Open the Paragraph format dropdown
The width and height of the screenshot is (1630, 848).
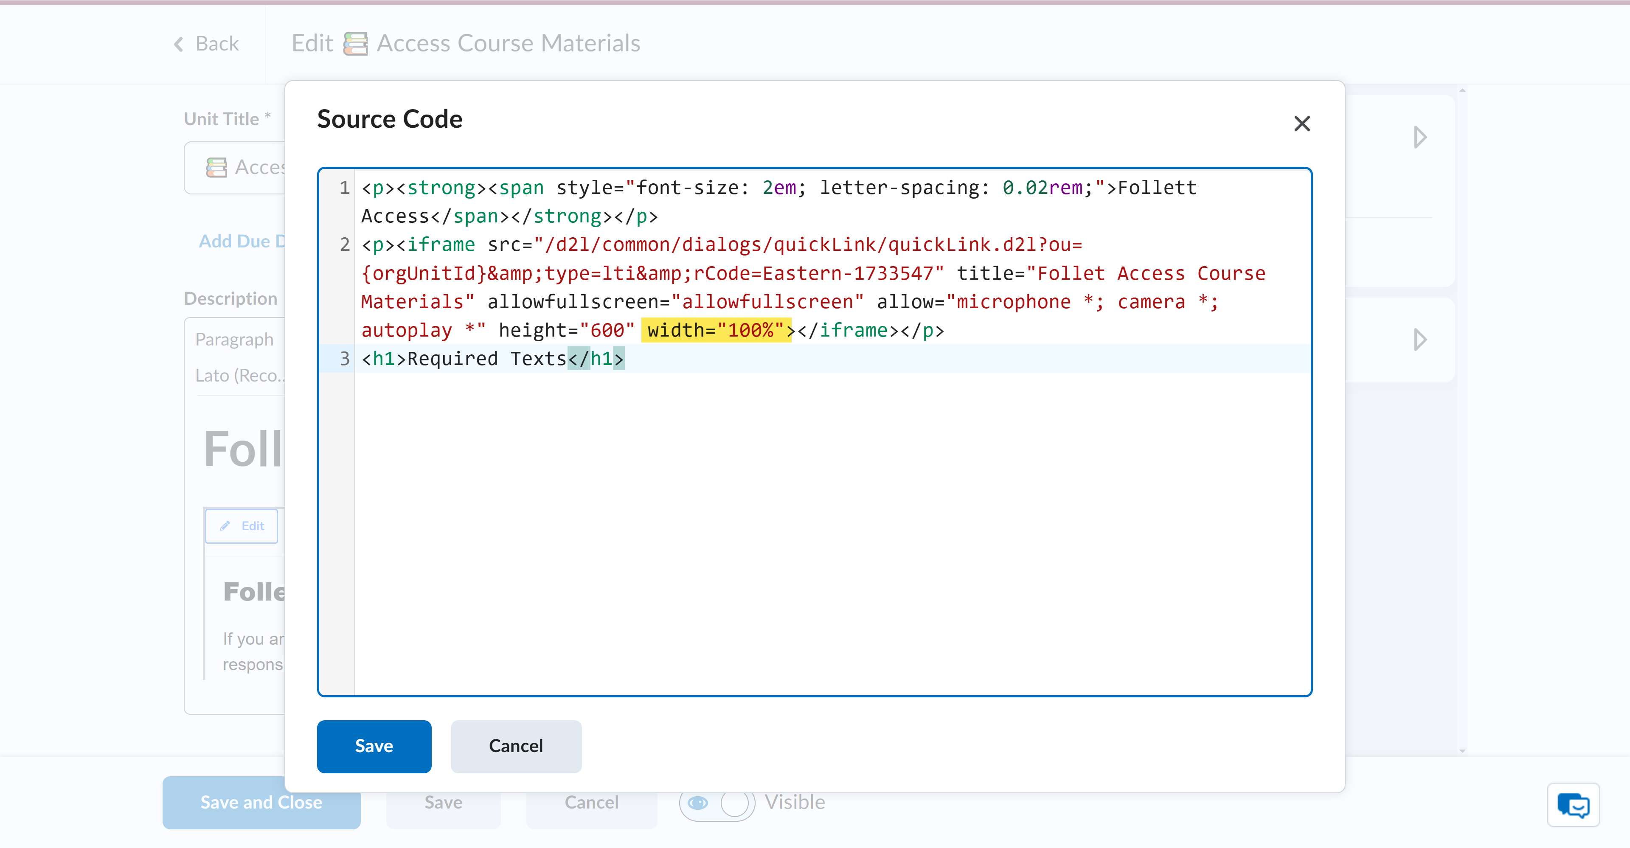[x=235, y=340]
